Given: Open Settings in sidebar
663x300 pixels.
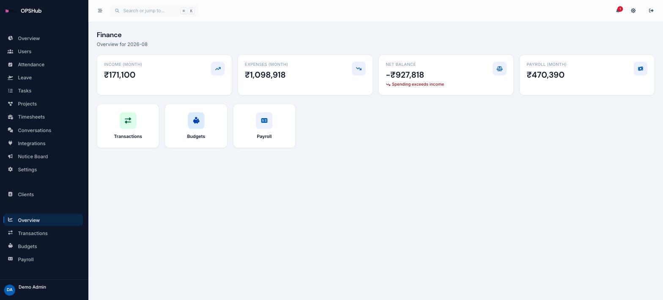Looking at the screenshot, I should pos(43,169).
